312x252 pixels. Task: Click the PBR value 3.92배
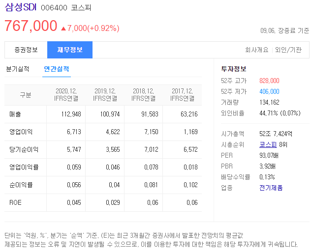267,166
